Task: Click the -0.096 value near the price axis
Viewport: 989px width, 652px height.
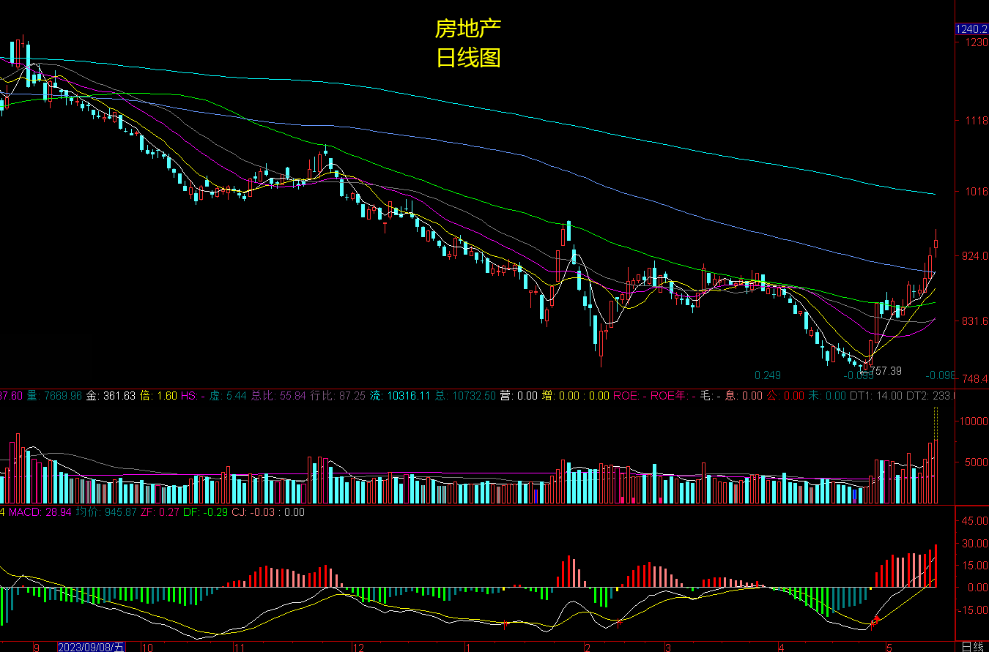Action: tap(941, 375)
